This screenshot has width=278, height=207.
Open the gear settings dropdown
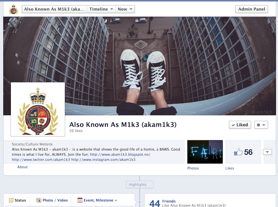261,125
